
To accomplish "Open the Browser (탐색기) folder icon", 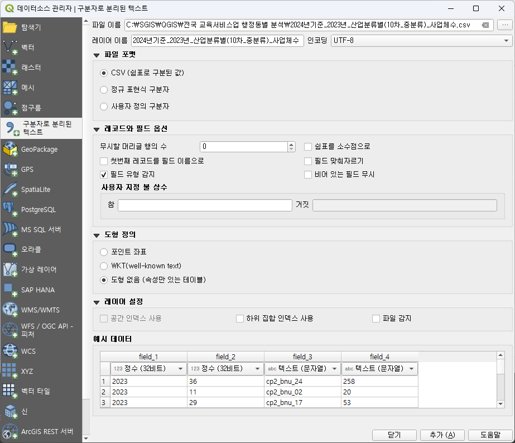I will [10, 27].
